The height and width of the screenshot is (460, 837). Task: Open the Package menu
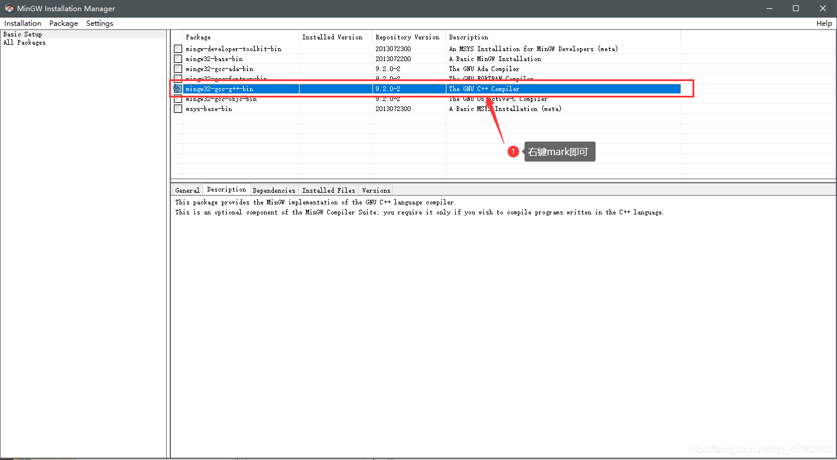(64, 23)
